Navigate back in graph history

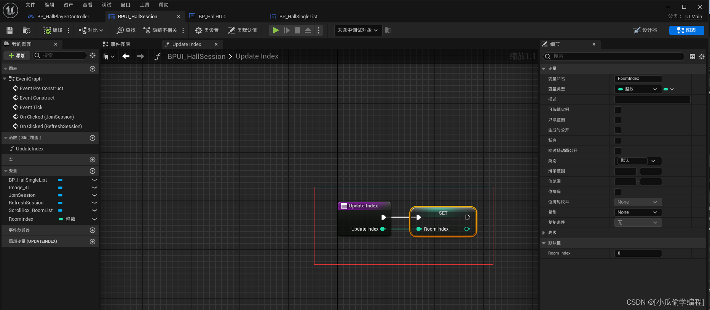click(x=126, y=56)
